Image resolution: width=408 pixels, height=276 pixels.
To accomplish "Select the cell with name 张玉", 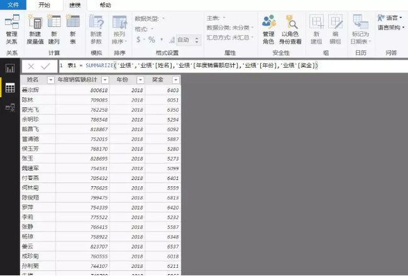I will pyautogui.click(x=38, y=158).
